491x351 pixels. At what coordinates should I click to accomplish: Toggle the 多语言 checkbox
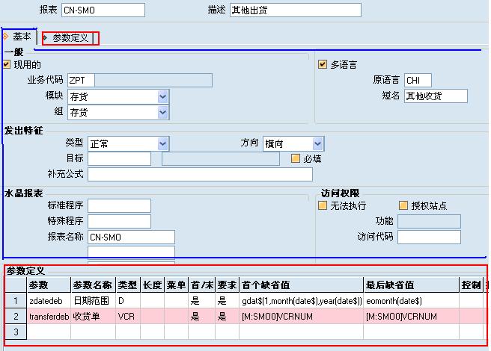click(x=323, y=64)
